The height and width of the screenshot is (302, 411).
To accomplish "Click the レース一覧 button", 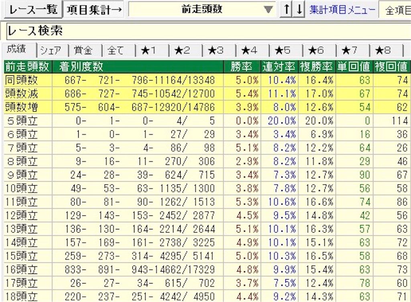I will click(33, 10).
